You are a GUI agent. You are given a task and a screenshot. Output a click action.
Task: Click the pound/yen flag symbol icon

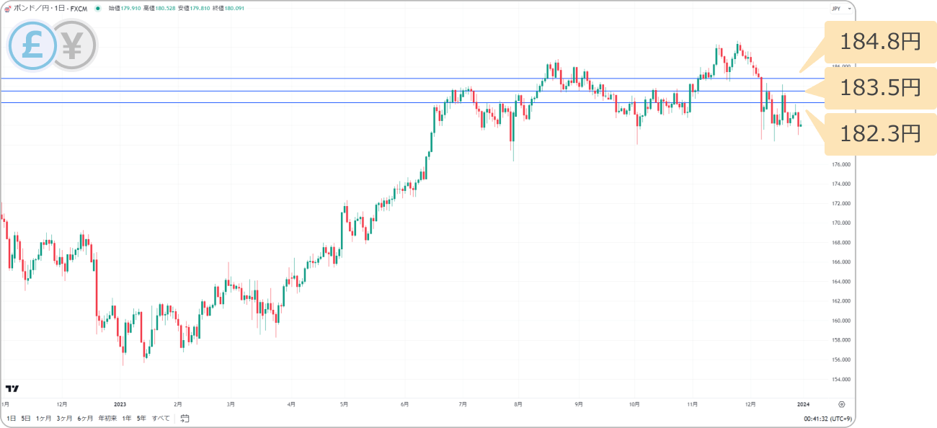tap(7, 9)
